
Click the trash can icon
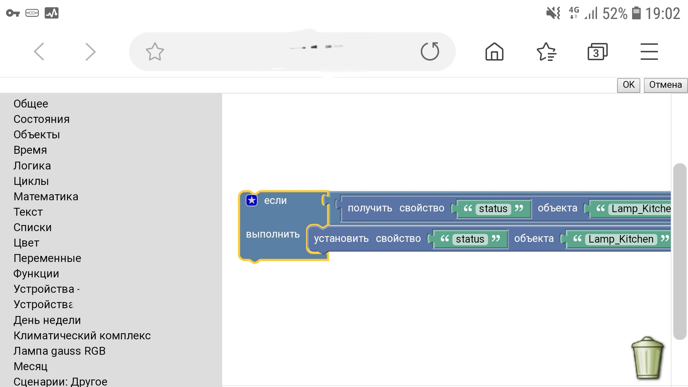point(647,358)
